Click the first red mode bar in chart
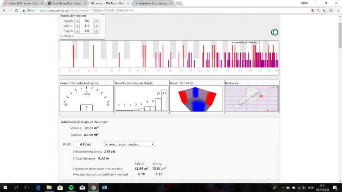Viewport: 342px width, 192px height. tap(73, 56)
